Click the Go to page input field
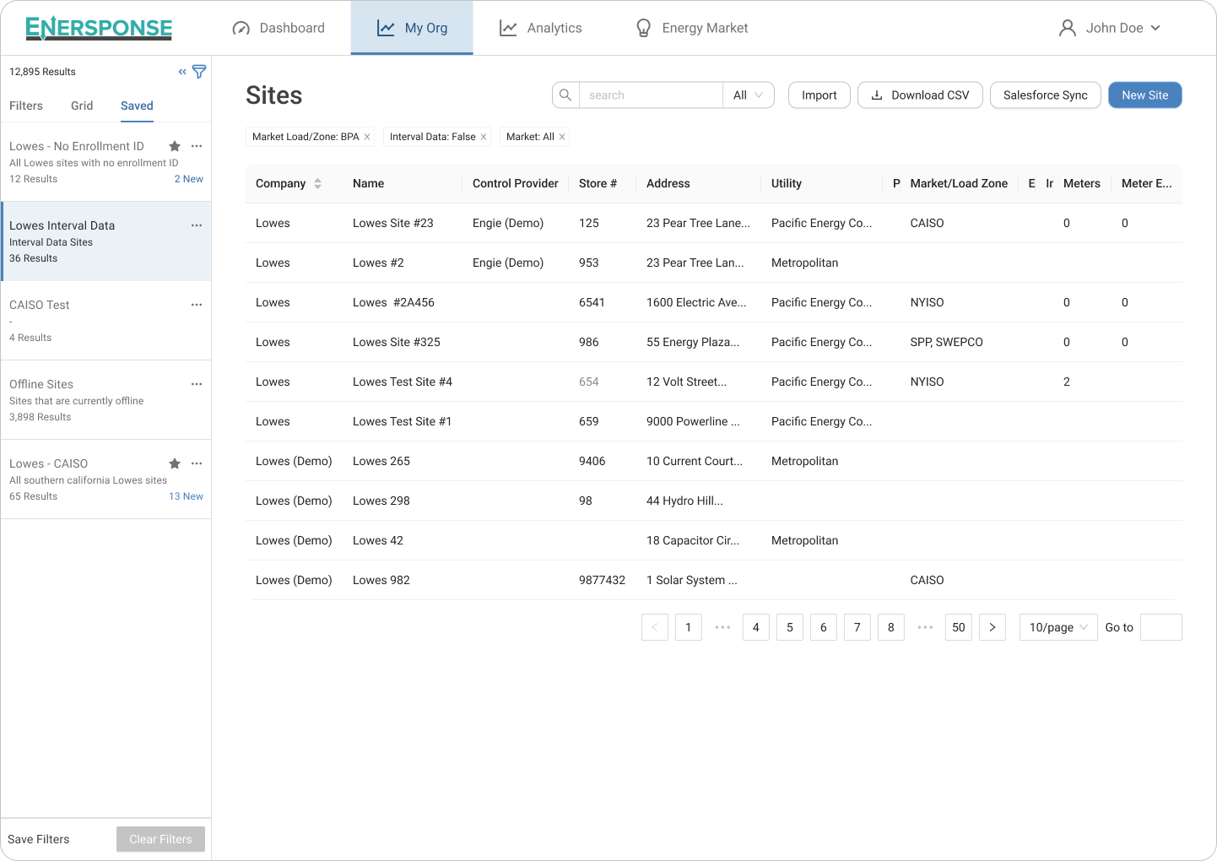The image size is (1217, 861). (x=1160, y=627)
